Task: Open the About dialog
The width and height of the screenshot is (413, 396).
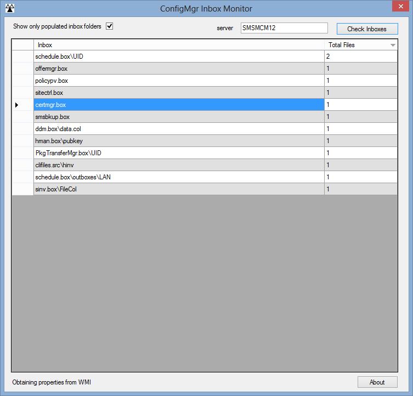Action: [377, 382]
